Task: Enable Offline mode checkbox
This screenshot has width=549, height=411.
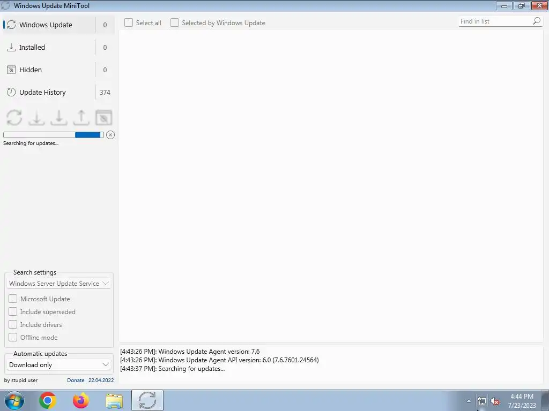Action: [13, 337]
